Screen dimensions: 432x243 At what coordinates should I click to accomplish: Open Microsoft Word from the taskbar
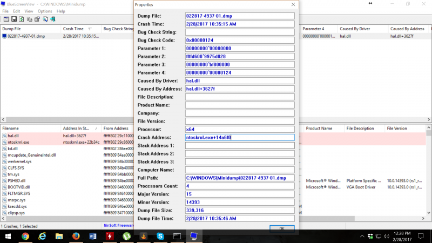point(93,236)
